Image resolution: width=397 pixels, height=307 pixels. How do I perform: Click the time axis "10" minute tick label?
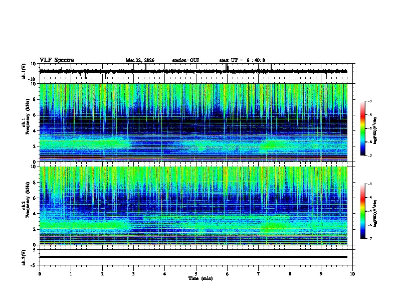pos(352,274)
